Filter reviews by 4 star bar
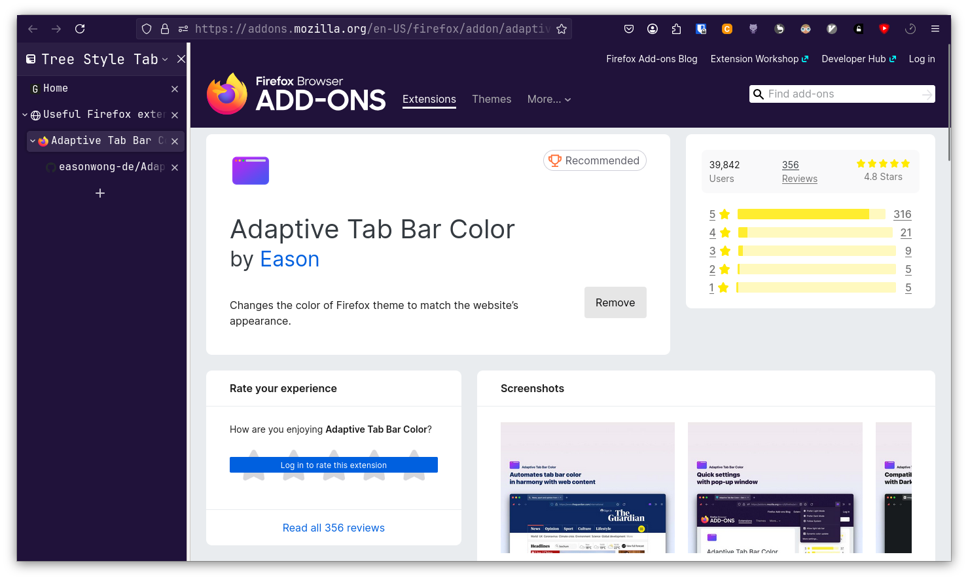 pos(816,232)
